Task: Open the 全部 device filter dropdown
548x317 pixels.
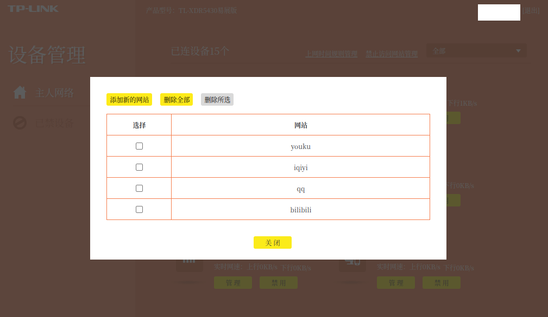Action: 476,51
